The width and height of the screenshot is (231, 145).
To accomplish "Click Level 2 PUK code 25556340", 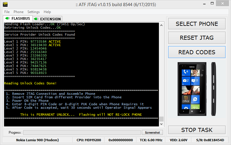I will point(38,52).
